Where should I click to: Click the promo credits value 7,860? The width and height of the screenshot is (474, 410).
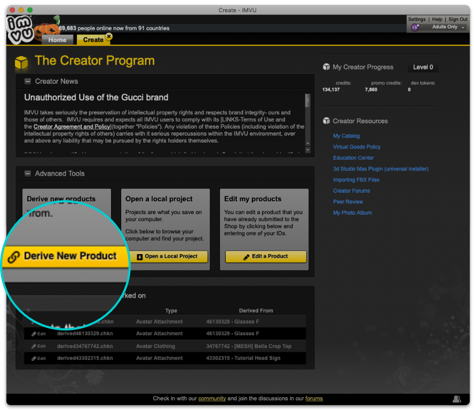pyautogui.click(x=370, y=90)
